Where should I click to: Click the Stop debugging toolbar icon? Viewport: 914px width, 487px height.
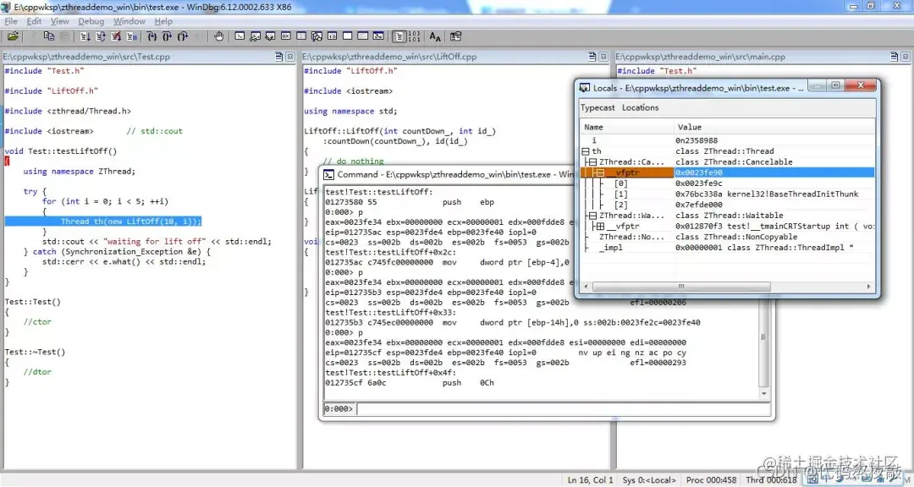point(116,36)
